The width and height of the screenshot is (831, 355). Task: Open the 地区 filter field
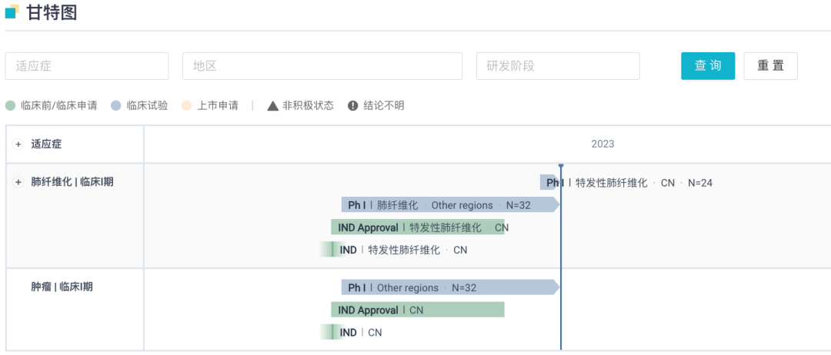322,66
